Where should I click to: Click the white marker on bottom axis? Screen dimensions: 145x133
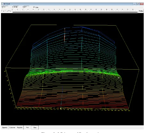(61, 109)
